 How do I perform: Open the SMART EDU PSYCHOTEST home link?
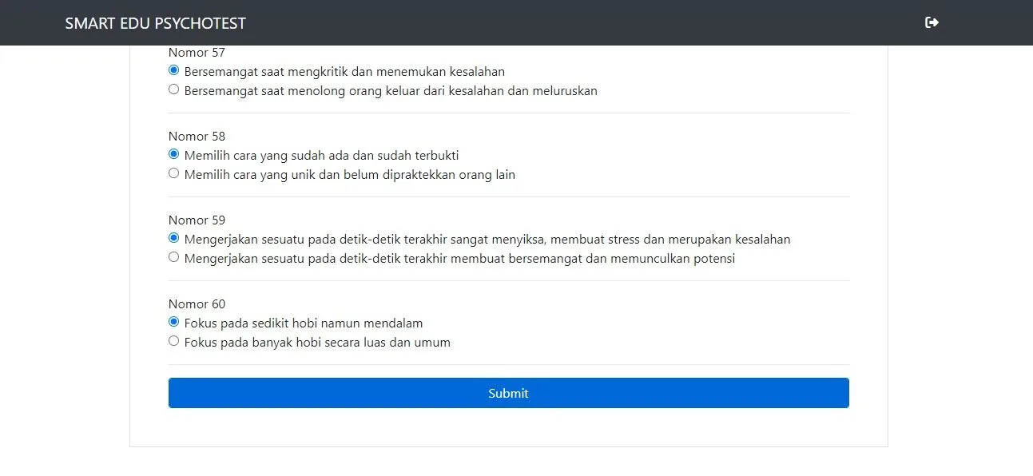point(156,23)
